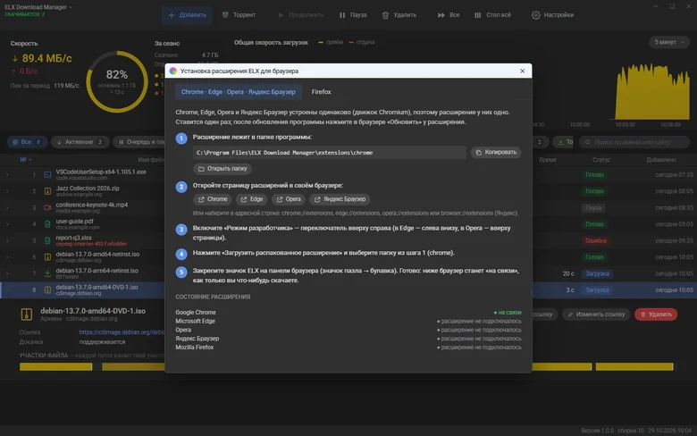Image resolution: width=697 pixels, height=436 pixels.
Task: Click the Пауза status badge of conference-keynote
Action: tap(593, 208)
